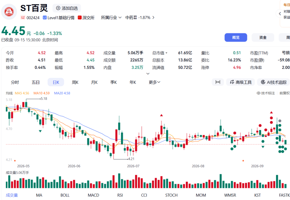Switch to 分时 intraday tab

tap(15, 82)
